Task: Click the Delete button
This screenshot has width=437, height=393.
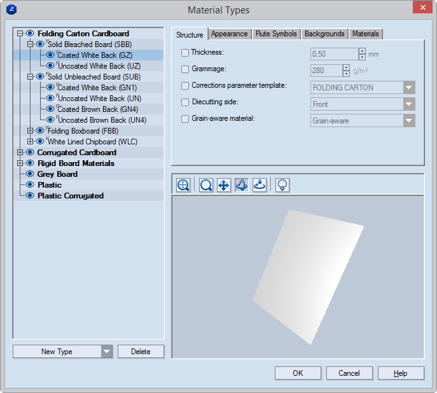Action: pos(141,352)
